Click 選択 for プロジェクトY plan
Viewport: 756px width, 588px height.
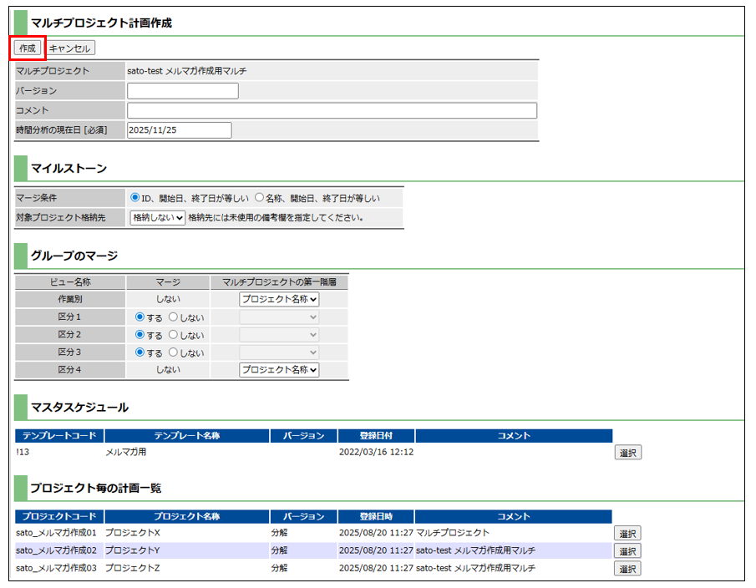pyautogui.click(x=627, y=551)
